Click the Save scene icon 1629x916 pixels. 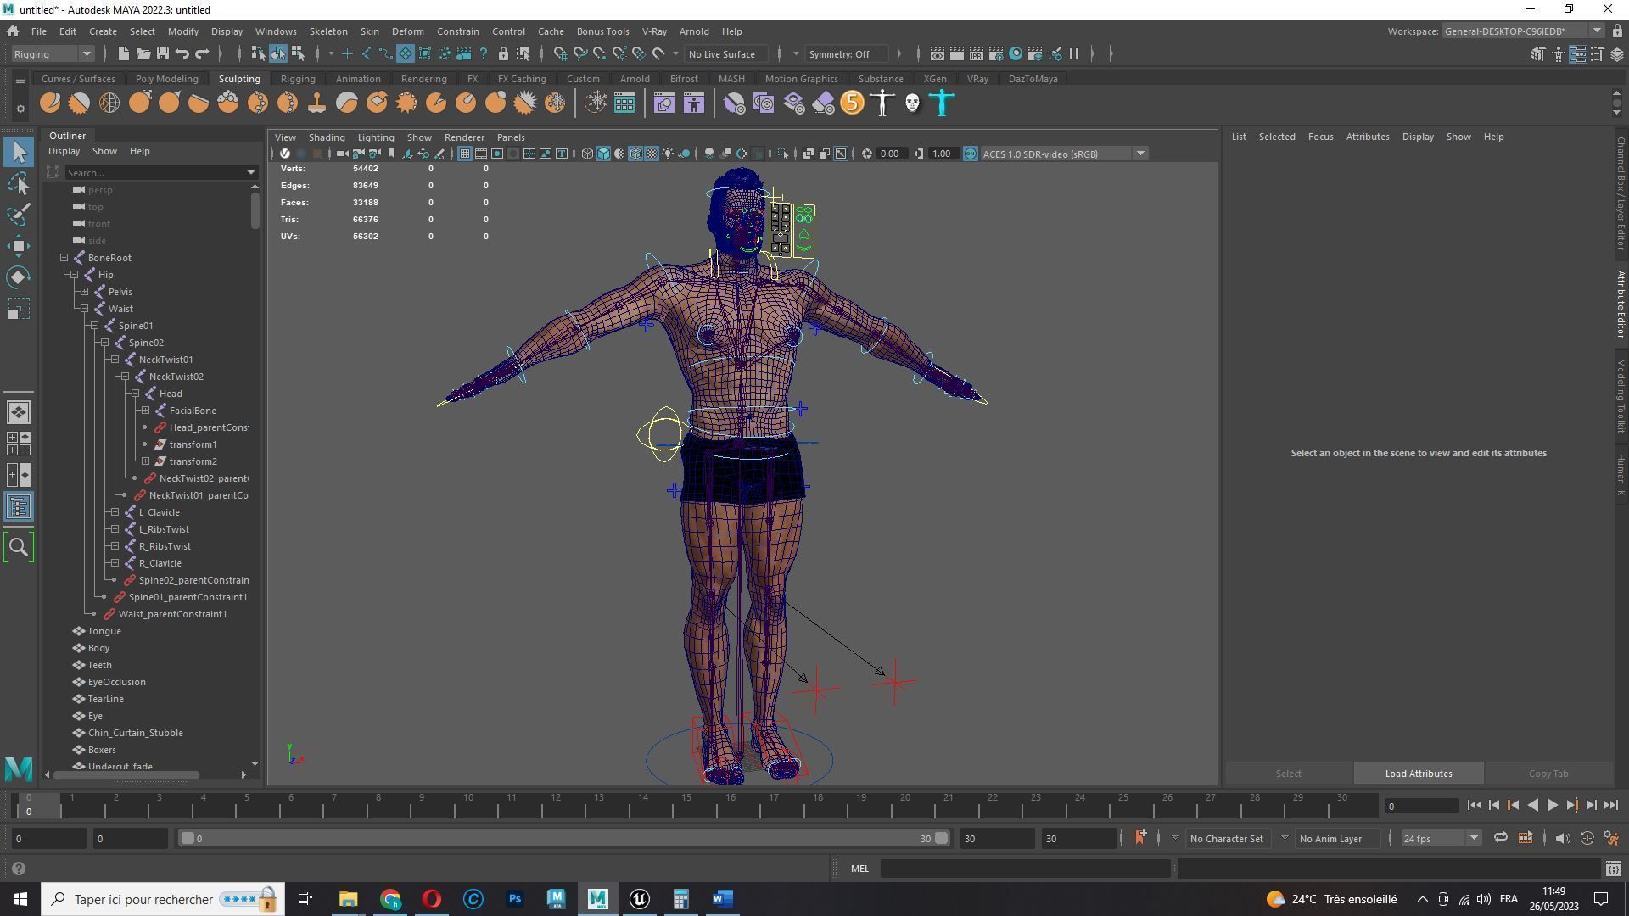click(162, 53)
